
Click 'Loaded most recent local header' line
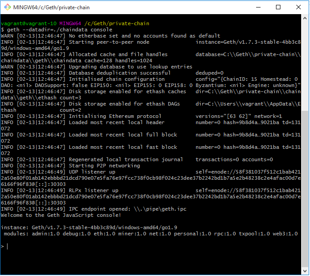[117, 122]
